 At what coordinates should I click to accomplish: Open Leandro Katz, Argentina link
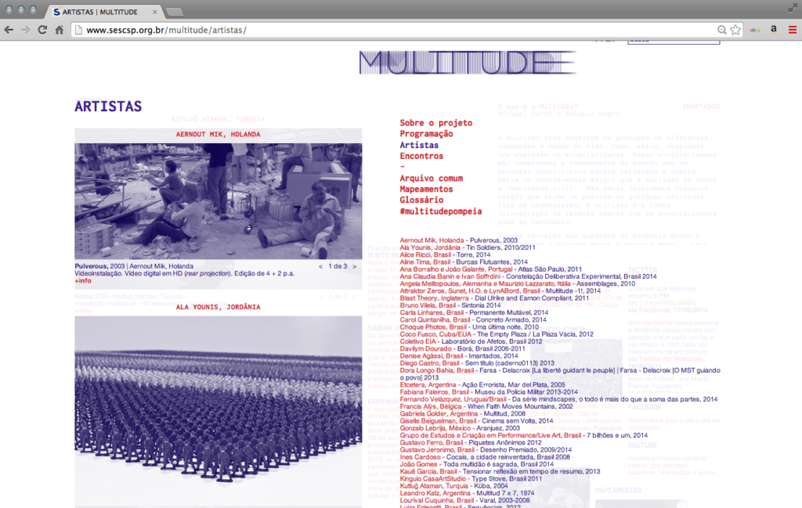[x=435, y=493]
